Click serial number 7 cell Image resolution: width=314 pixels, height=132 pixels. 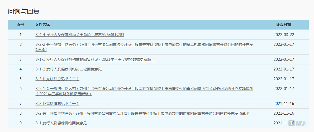pyautogui.click(x=20, y=104)
